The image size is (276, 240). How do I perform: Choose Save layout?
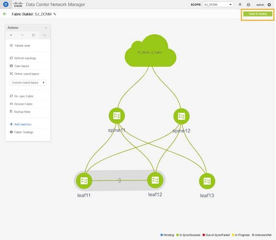point(19,66)
